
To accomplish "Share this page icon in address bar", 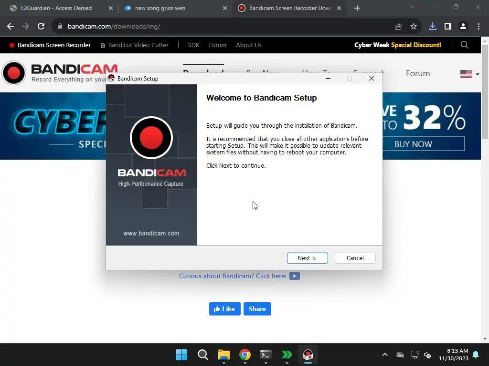I will (x=398, y=27).
